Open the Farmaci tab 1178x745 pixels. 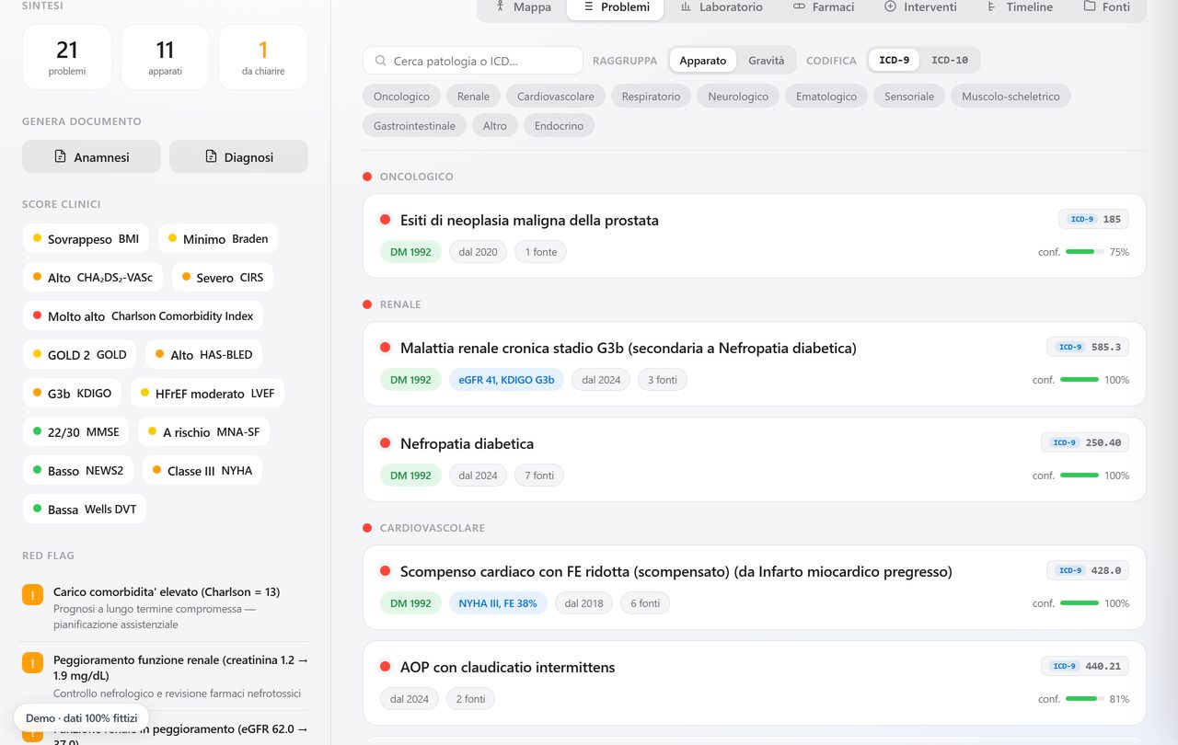tap(823, 7)
